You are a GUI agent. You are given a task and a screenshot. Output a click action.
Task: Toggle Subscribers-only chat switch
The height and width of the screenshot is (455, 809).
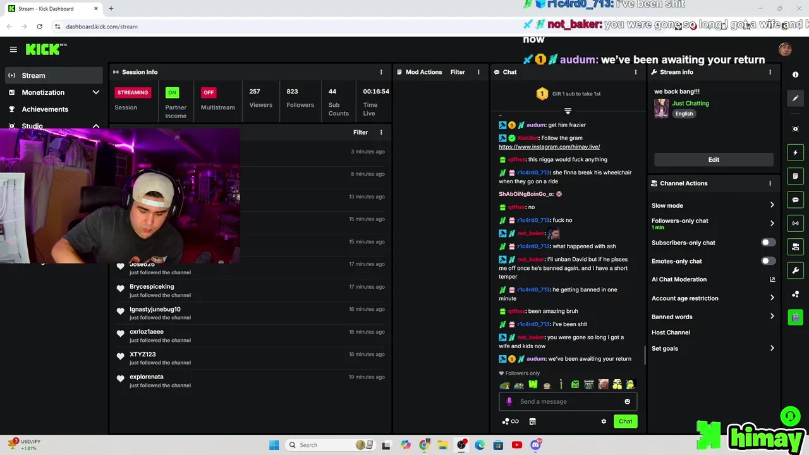point(768,243)
